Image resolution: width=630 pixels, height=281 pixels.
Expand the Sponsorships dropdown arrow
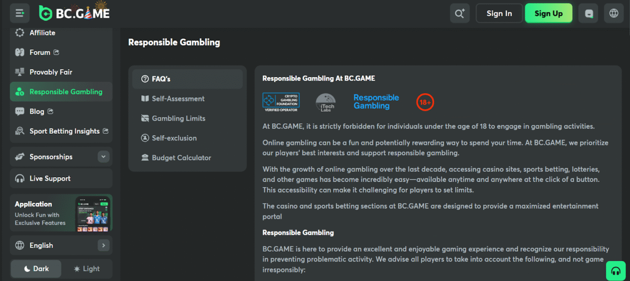103,157
